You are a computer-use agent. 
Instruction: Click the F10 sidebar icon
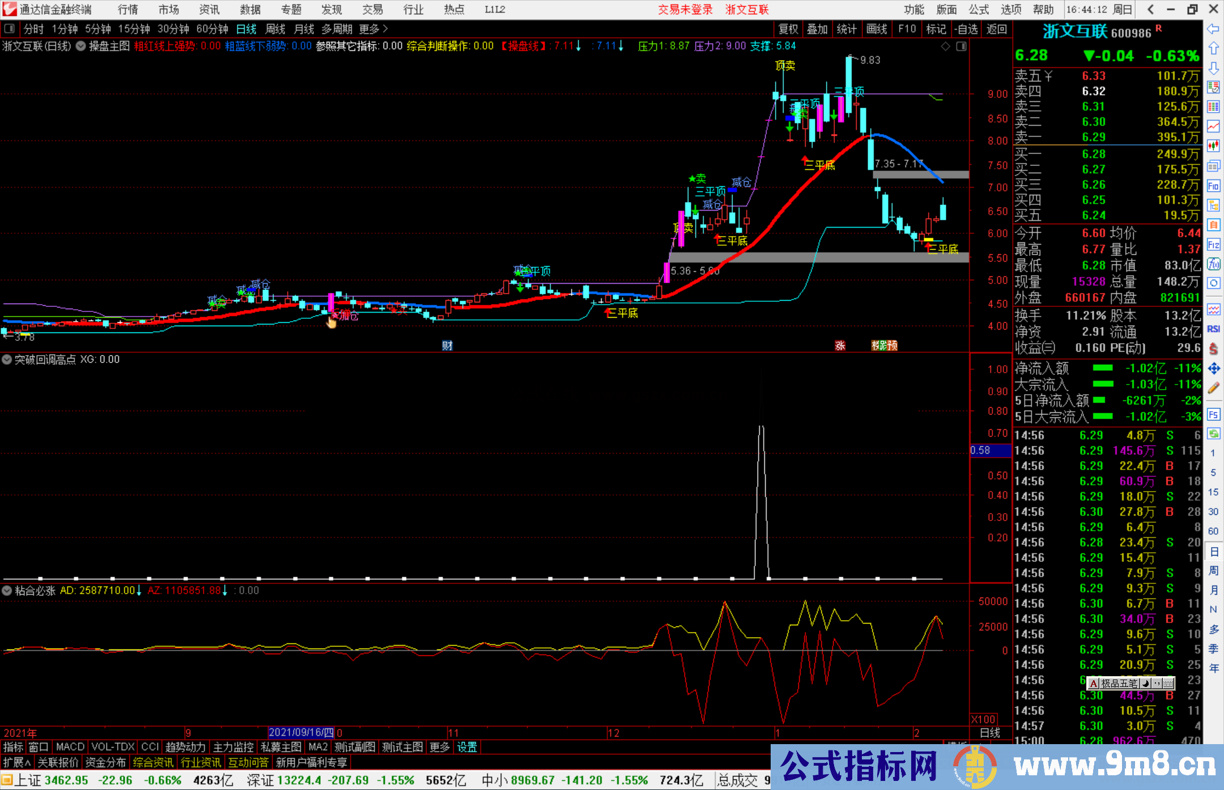(x=1213, y=186)
